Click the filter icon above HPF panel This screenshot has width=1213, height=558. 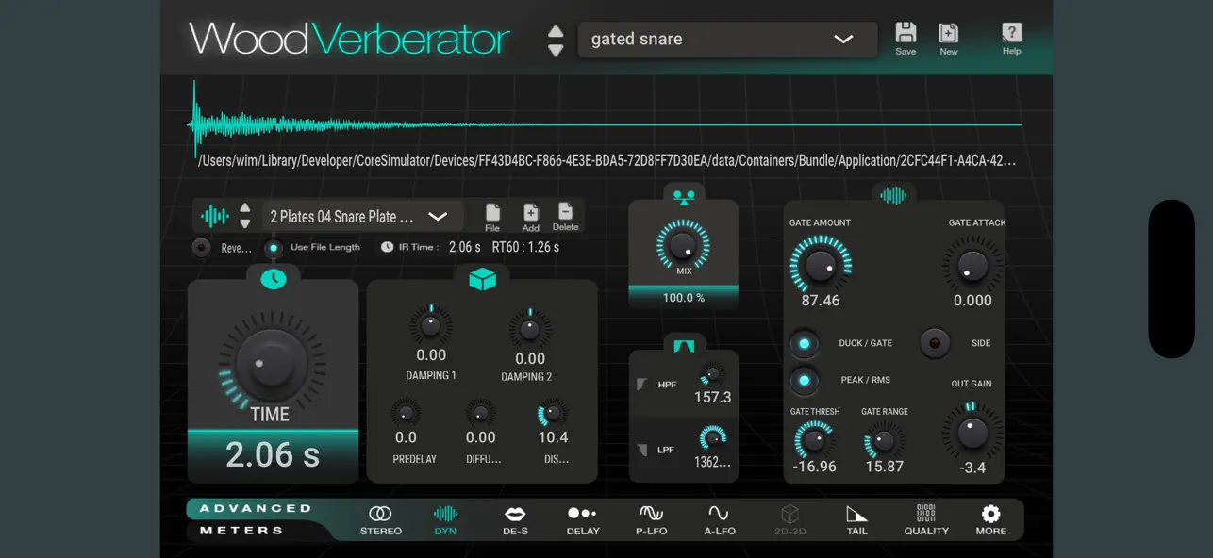(684, 346)
